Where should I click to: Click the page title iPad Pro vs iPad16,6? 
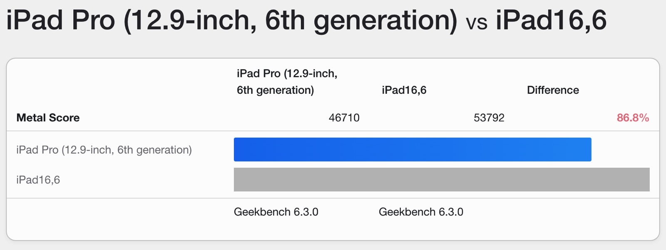click(306, 20)
